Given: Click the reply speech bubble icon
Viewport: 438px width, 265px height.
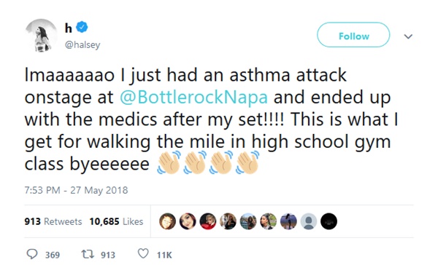Looking at the screenshot, I should click(32, 254).
